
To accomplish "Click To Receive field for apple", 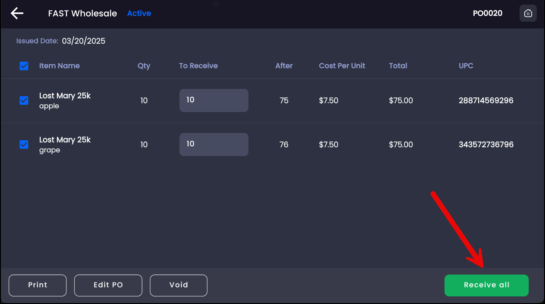I will coord(214,100).
